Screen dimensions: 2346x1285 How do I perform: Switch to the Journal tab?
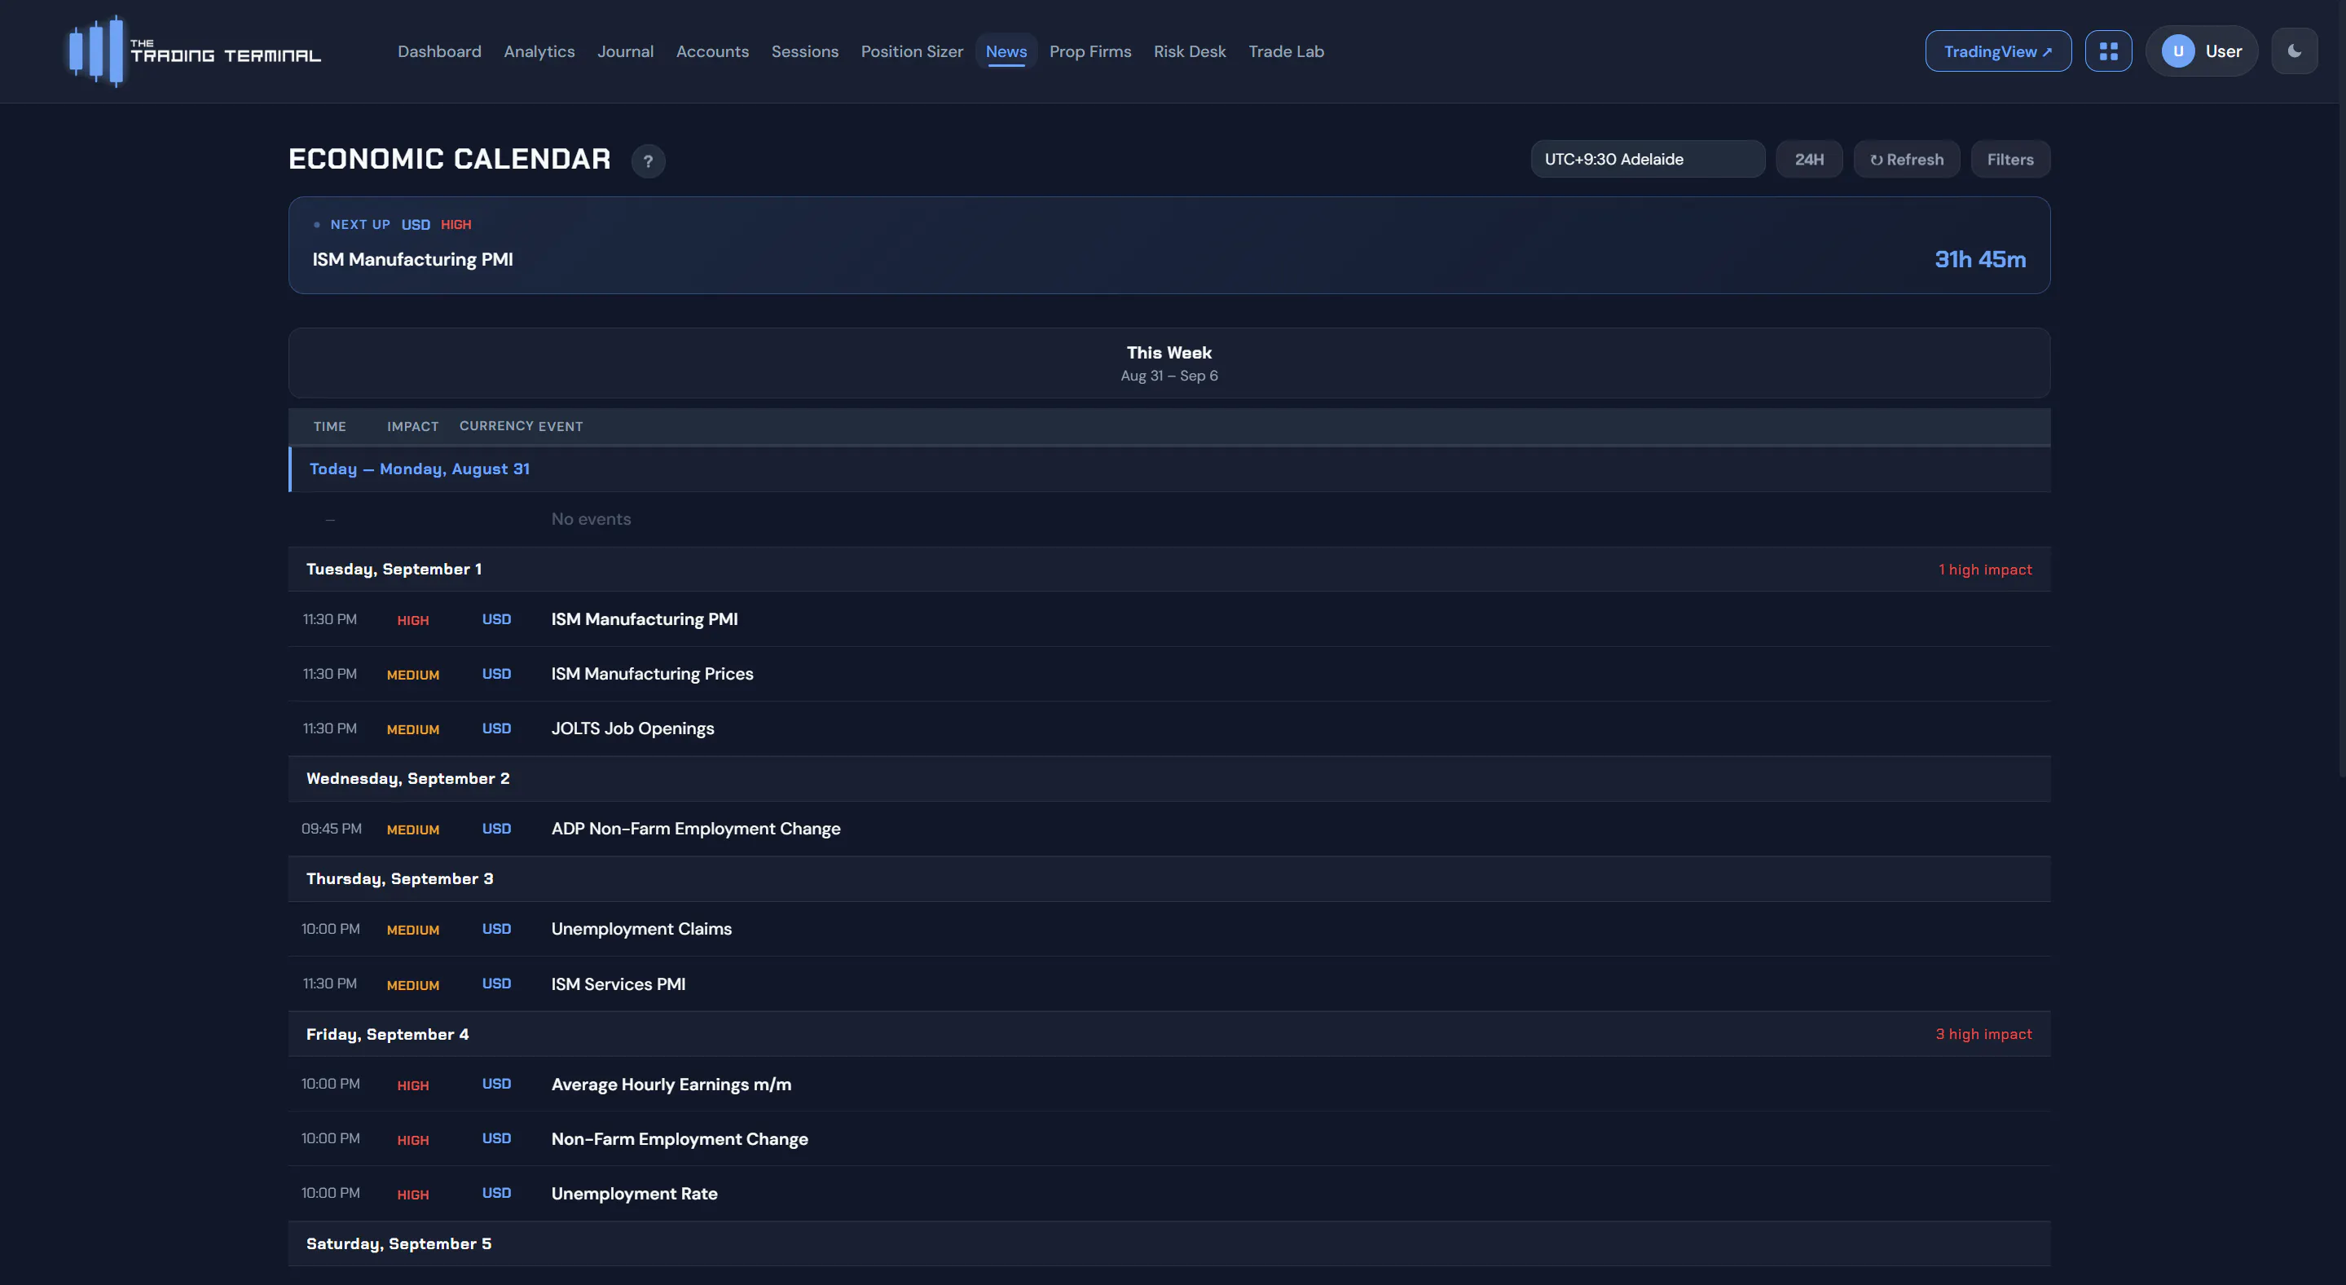(x=625, y=51)
